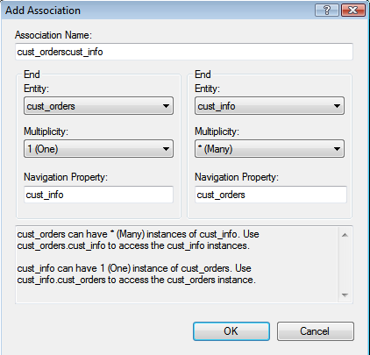This screenshot has height=355, width=370.
Task: Open the cust_info Entity dropdown
Action: coord(269,106)
